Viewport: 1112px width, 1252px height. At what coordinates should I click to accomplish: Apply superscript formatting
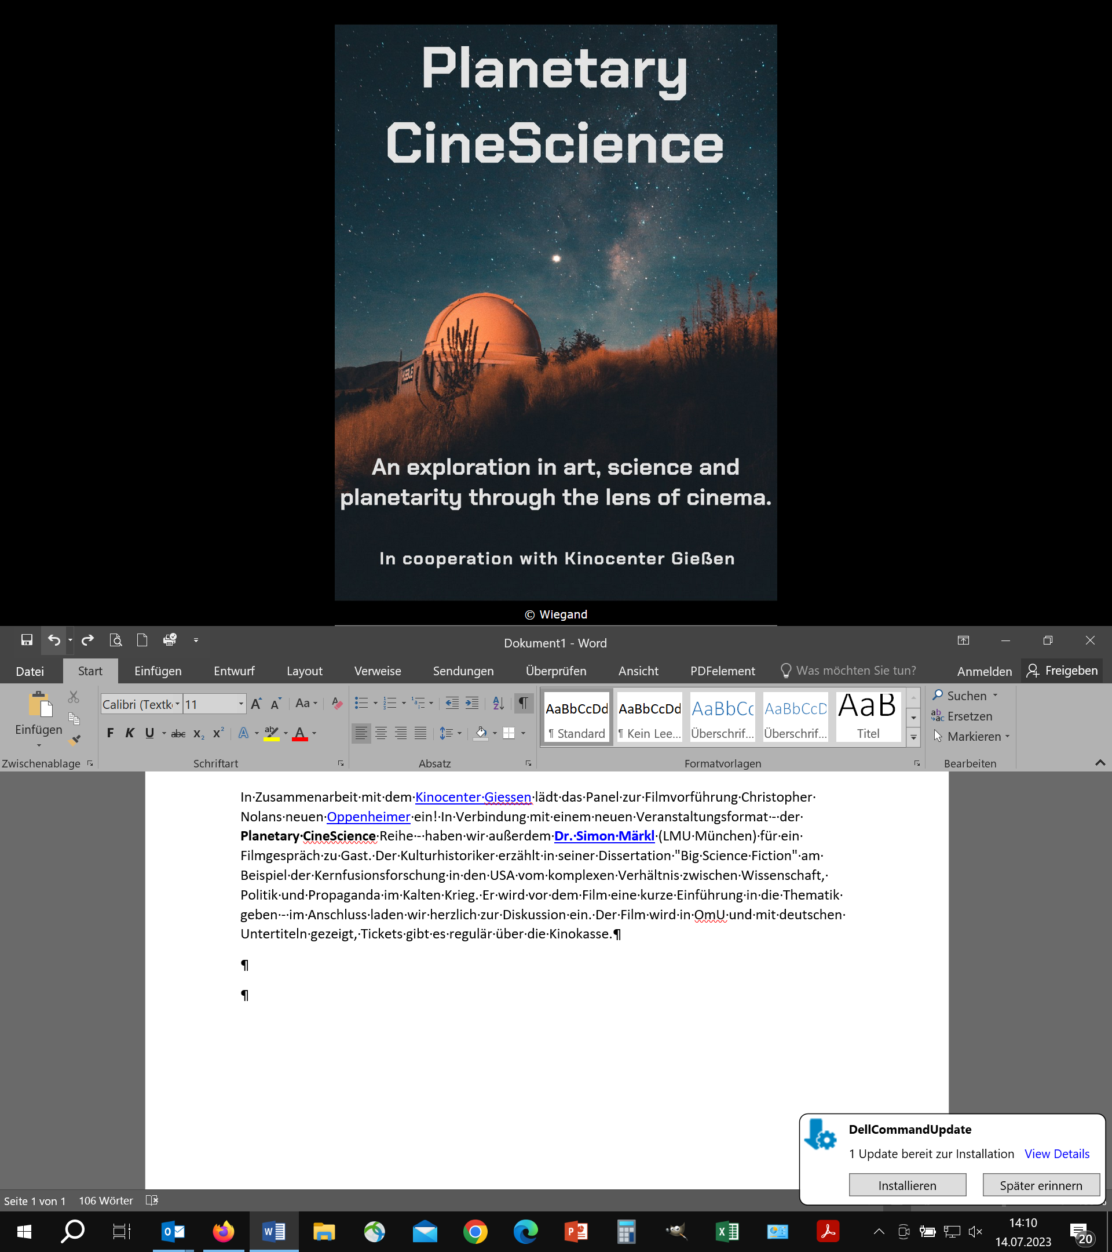tap(218, 734)
